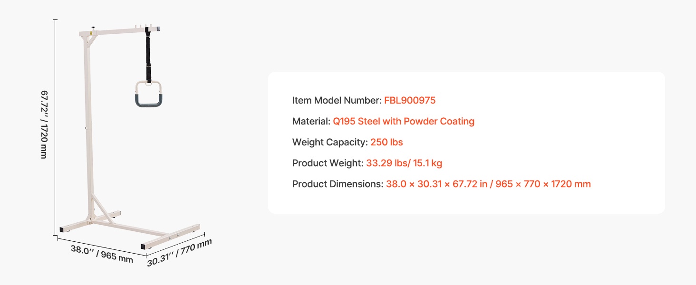Click the gray trapeze handle grip
This screenshot has height=285, width=696.
pos(148,100)
